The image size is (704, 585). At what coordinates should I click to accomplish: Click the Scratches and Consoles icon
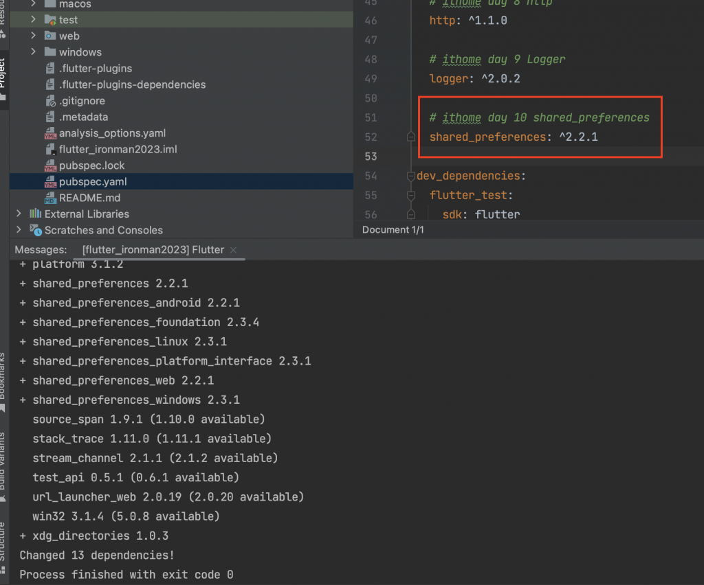pos(36,230)
